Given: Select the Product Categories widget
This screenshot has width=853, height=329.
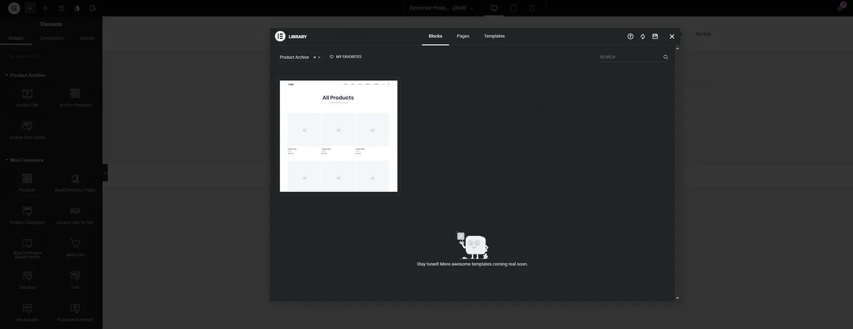Looking at the screenshot, I should [27, 215].
